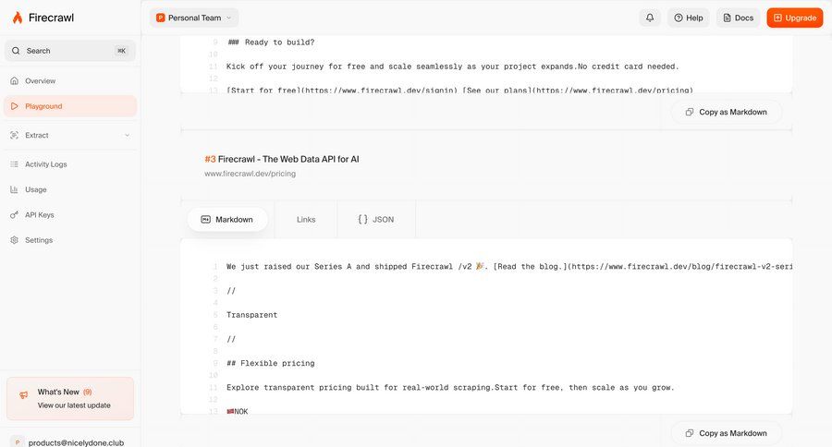Click the plus icon in Upgrade
Image resolution: width=832 pixels, height=447 pixels.
(x=777, y=18)
